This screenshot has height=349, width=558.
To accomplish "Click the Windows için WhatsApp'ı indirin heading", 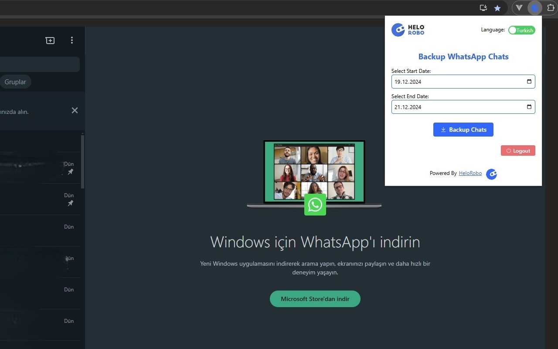I will point(315,242).
